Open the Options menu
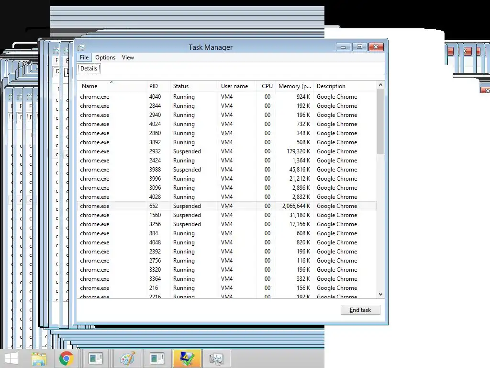 105,57
